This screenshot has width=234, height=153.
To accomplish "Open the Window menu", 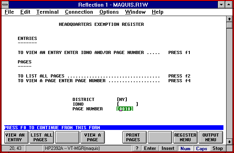I will point(135,12).
